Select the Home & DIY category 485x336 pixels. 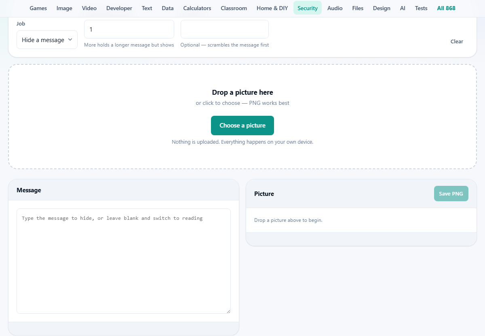(x=272, y=8)
